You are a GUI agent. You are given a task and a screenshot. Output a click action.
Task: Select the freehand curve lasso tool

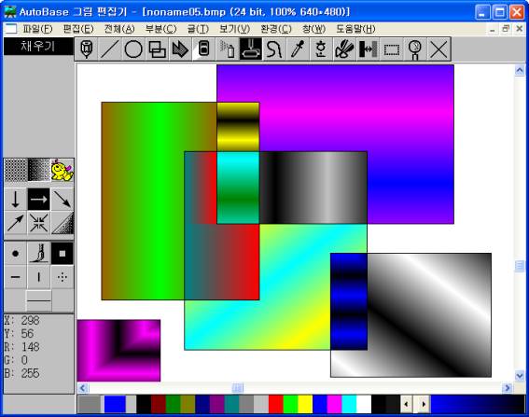click(x=274, y=49)
